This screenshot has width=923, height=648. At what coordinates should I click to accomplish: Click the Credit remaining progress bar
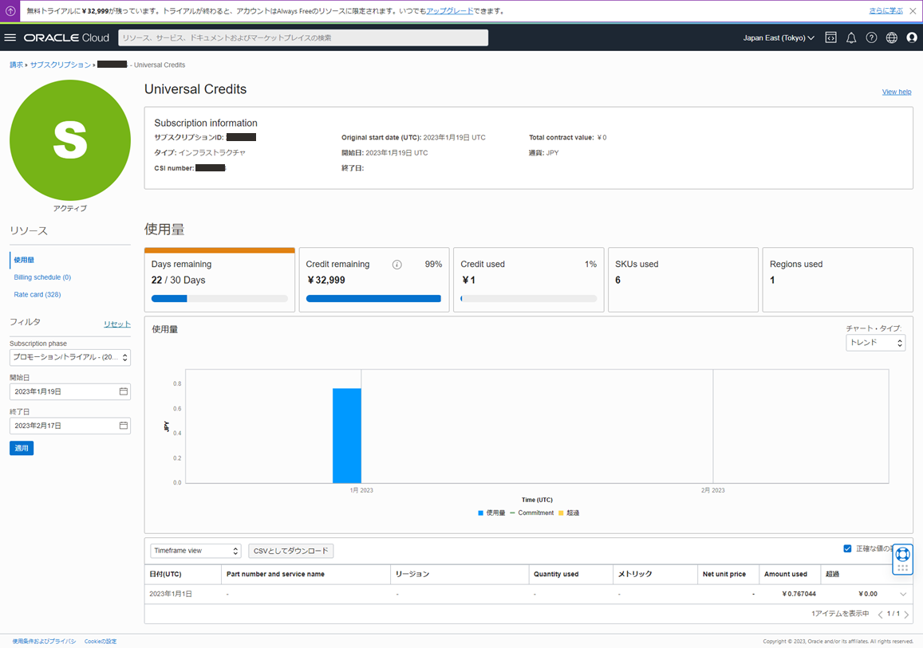tap(374, 299)
